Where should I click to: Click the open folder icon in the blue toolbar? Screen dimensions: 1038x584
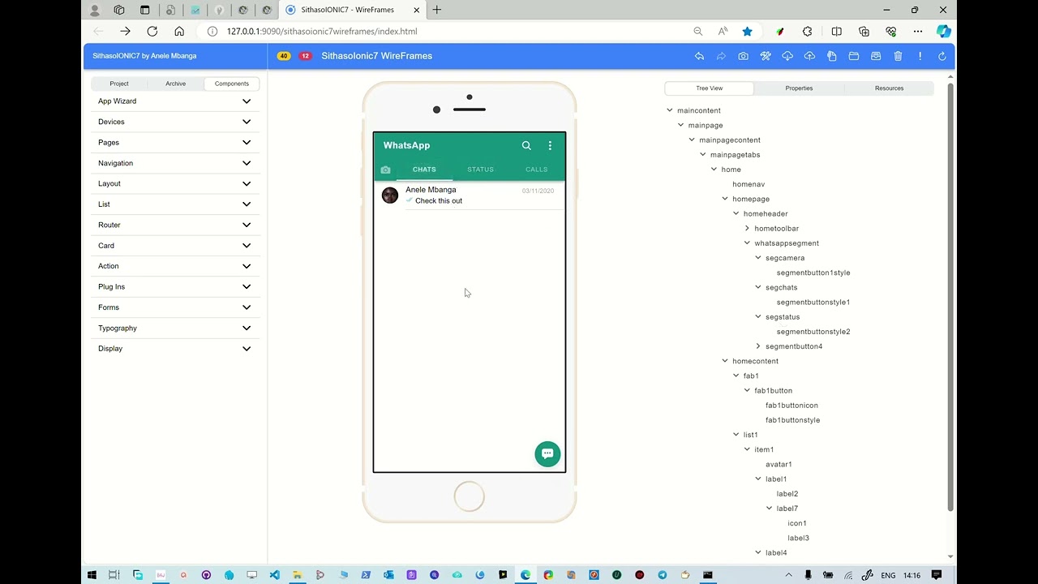point(854,56)
